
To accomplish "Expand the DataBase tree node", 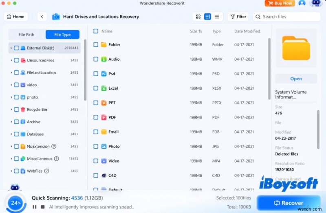I will 11,134.
